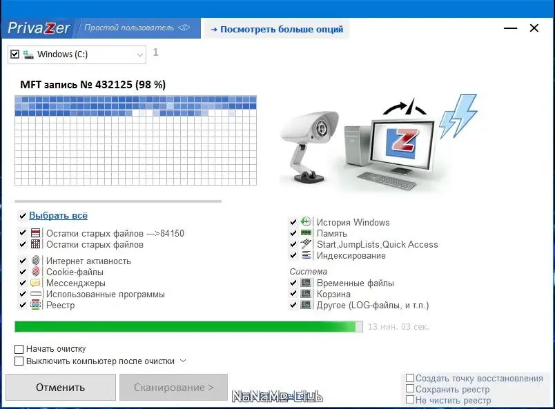
Task: Expand shutdown options chevron after очистки
Action: pos(183,361)
